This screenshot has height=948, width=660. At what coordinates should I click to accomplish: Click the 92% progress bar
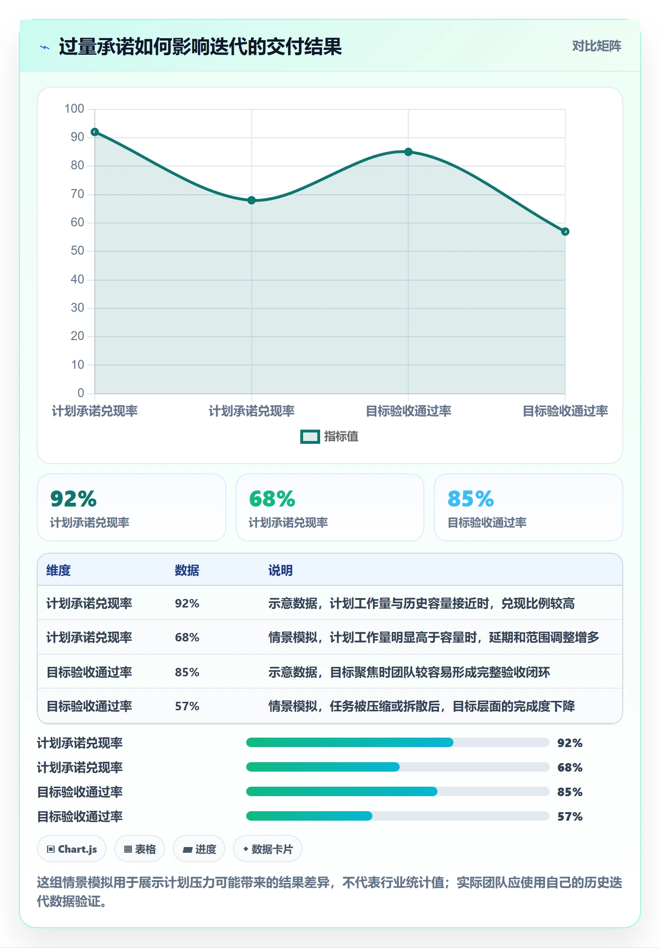(397, 742)
